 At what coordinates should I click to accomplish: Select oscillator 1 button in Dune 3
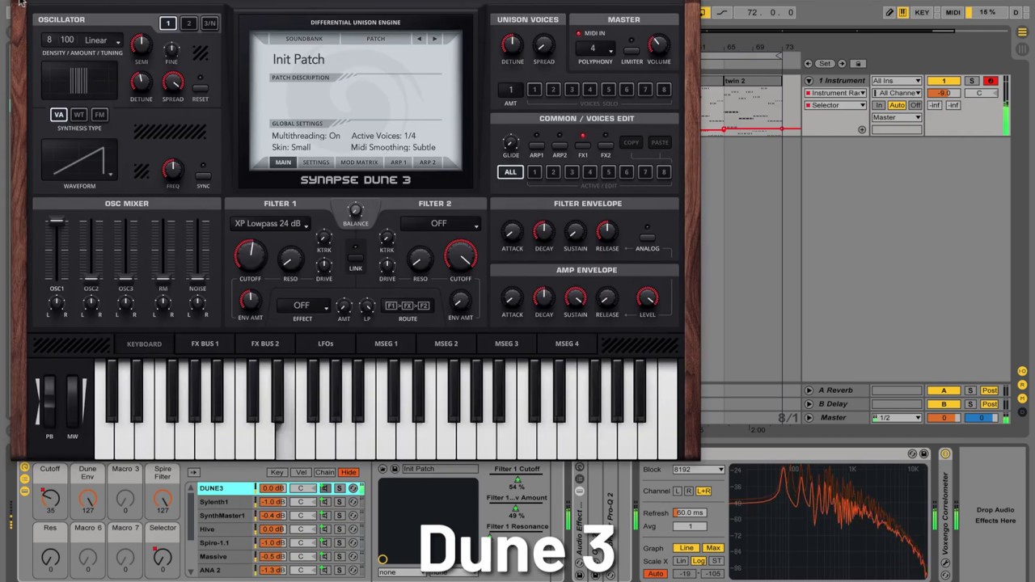[x=168, y=23]
